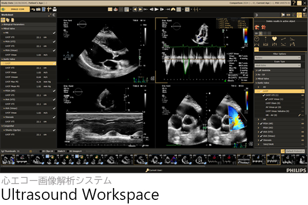Expand the right measurement panel double chevron
Screen dimensions: 308x205
[x=257, y=15]
